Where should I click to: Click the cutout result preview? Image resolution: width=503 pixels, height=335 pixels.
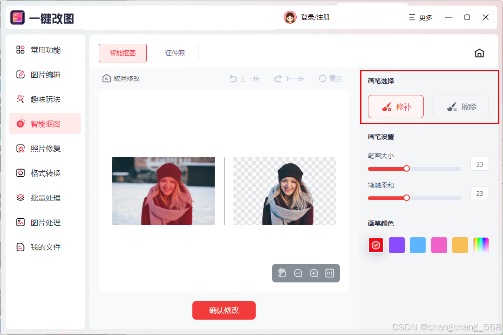point(284,191)
